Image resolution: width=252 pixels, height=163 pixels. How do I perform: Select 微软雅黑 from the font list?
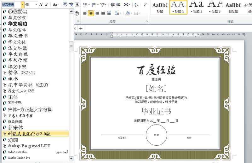[15, 122]
